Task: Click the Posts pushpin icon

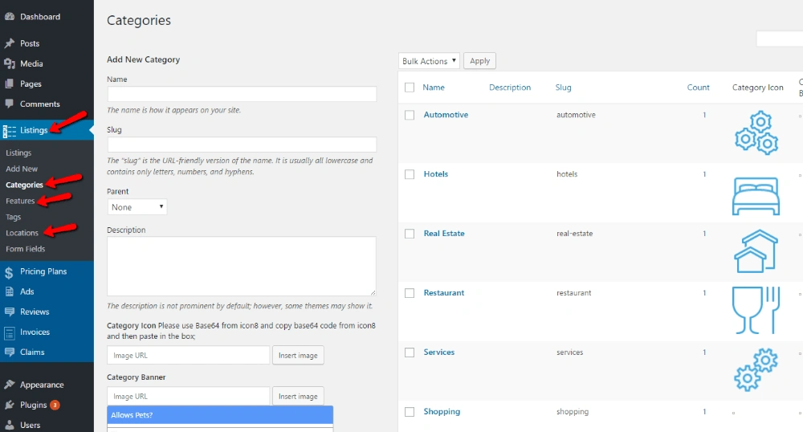Action: coord(9,43)
